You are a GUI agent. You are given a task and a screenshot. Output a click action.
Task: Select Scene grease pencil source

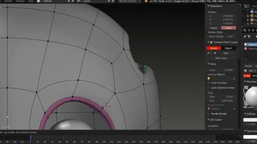(214, 48)
